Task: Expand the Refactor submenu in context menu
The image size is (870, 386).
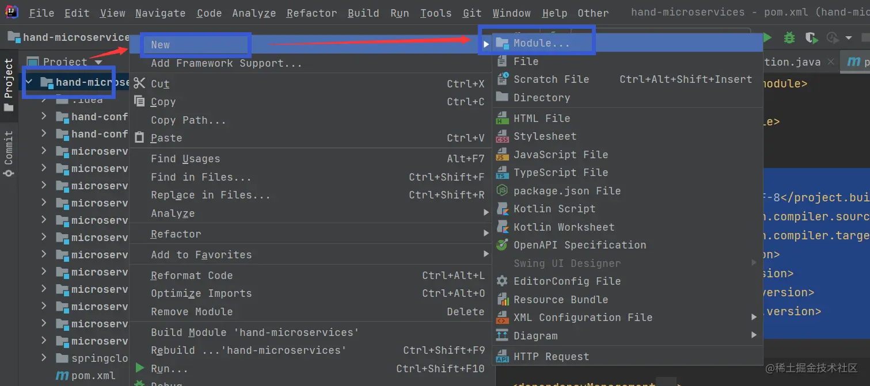Action: tap(311, 234)
